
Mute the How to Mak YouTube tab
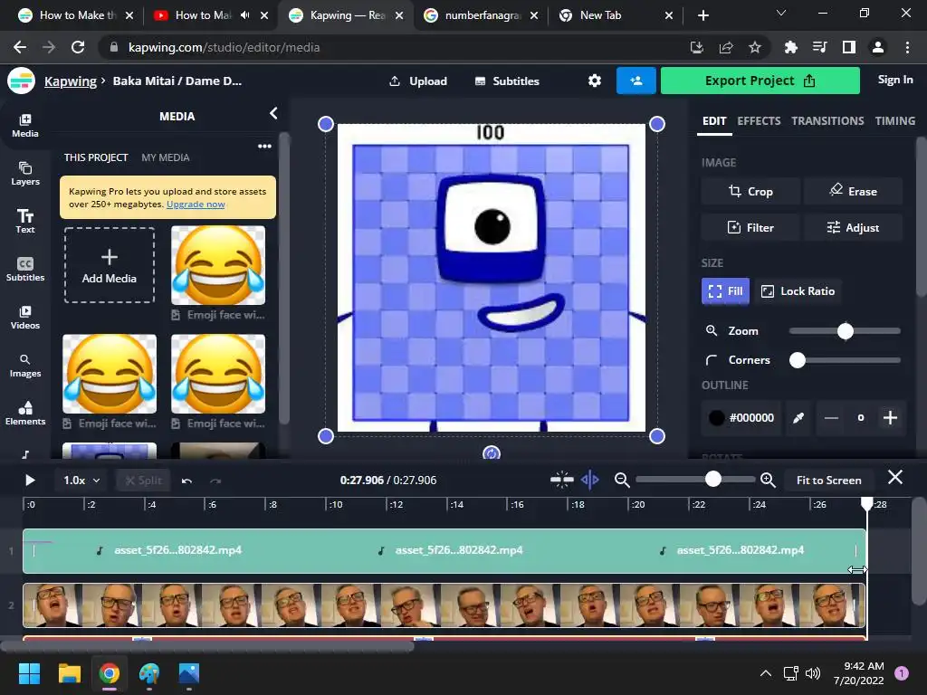click(244, 15)
